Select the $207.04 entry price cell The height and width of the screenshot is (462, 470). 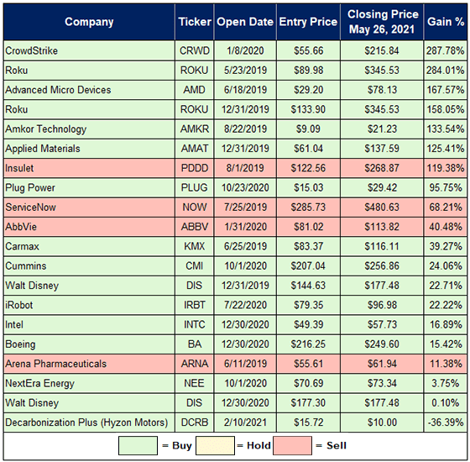coord(309,265)
